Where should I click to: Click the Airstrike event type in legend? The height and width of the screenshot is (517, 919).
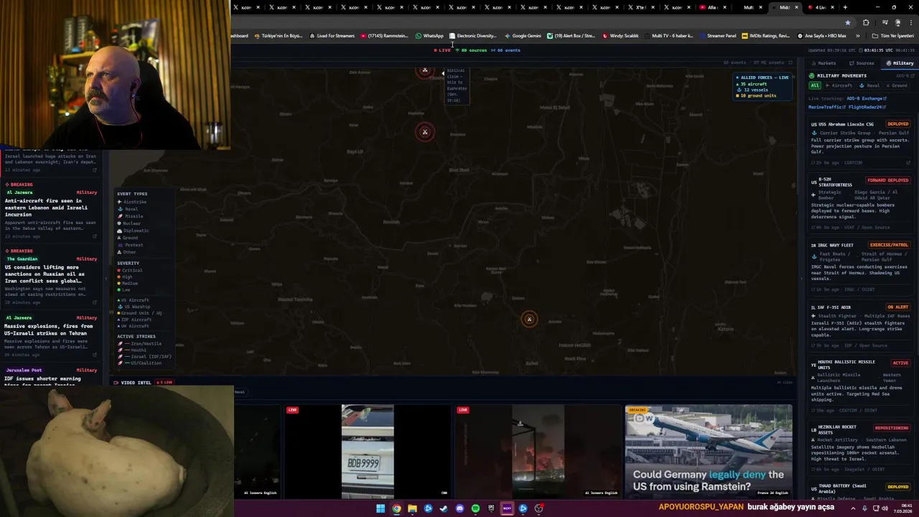click(132, 202)
